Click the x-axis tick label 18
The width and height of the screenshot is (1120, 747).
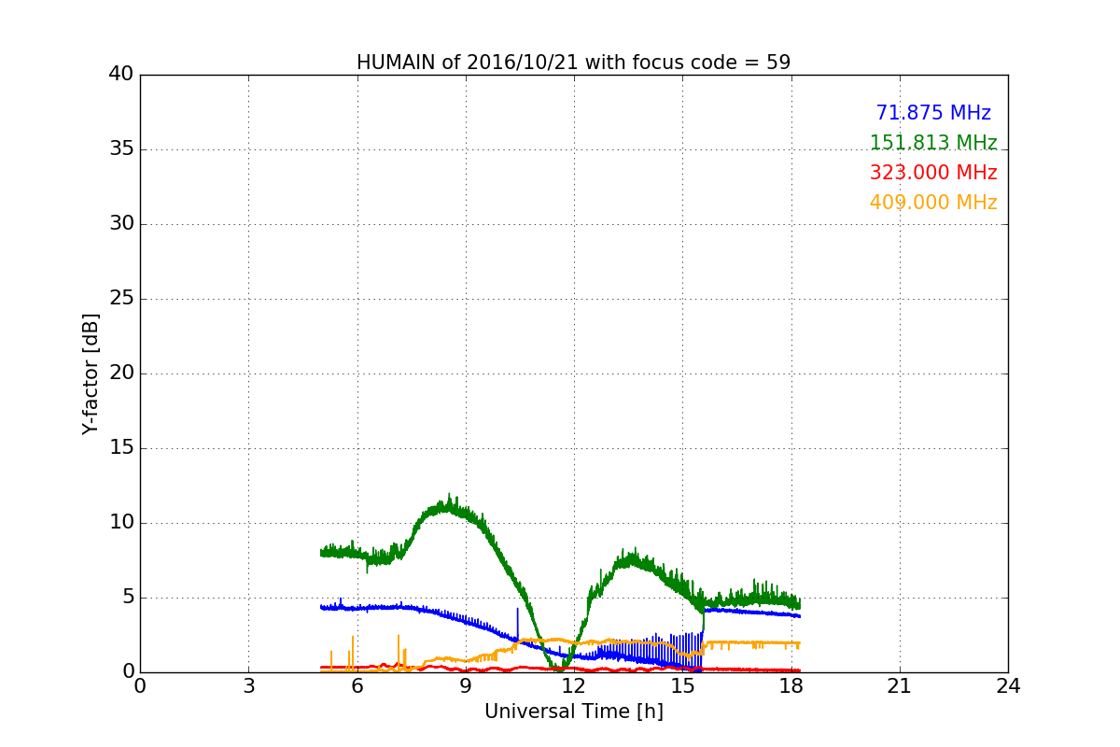click(x=791, y=685)
